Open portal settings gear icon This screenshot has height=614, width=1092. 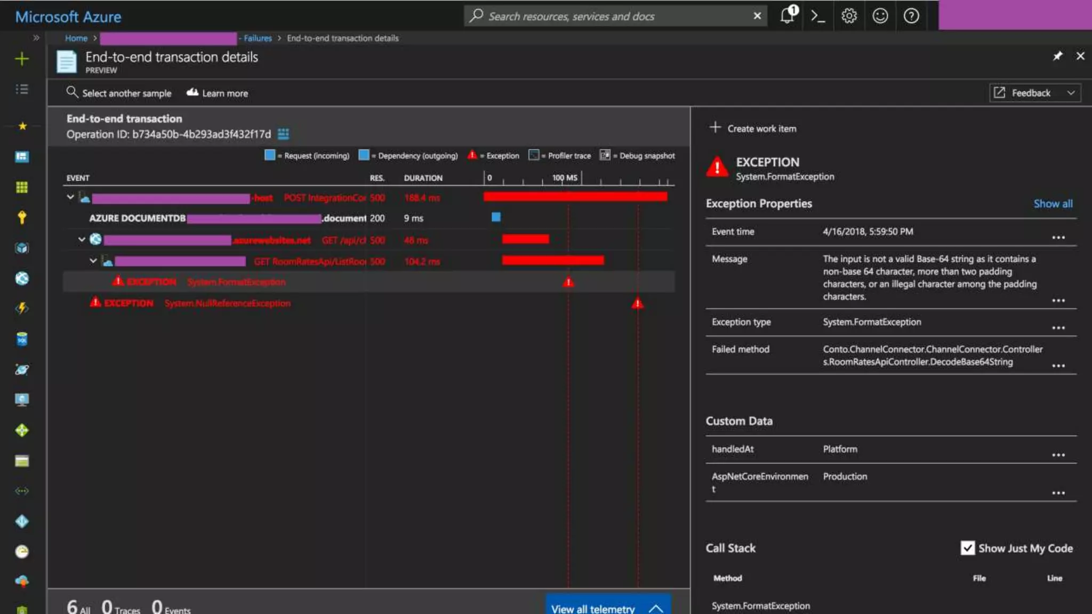point(849,16)
